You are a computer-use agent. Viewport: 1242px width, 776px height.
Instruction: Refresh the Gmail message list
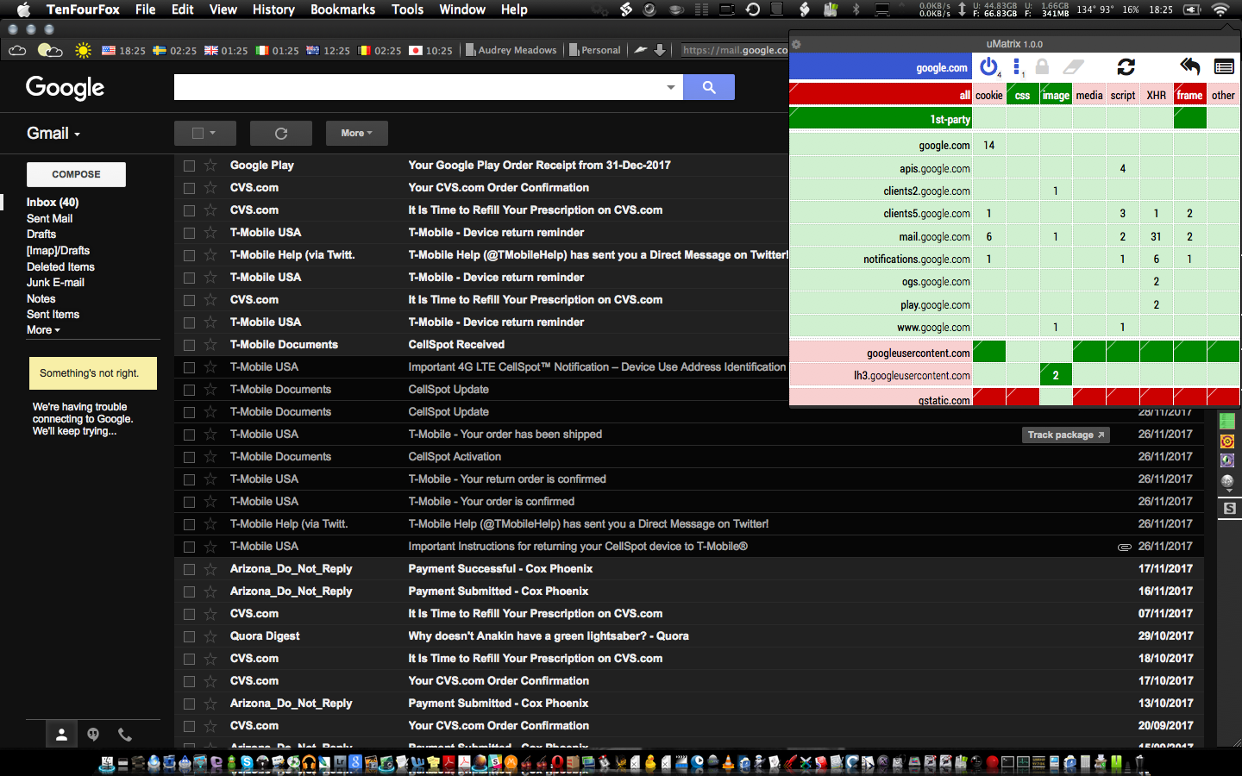(x=281, y=134)
